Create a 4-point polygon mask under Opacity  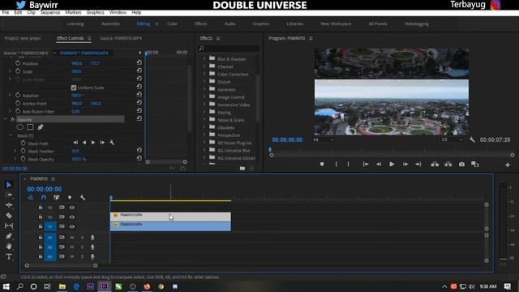30,127
